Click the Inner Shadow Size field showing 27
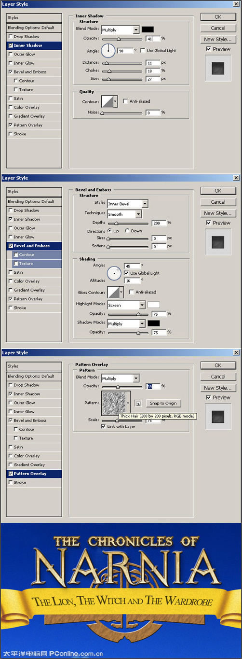The width and height of the screenshot is (242, 659). pyautogui.click(x=153, y=79)
